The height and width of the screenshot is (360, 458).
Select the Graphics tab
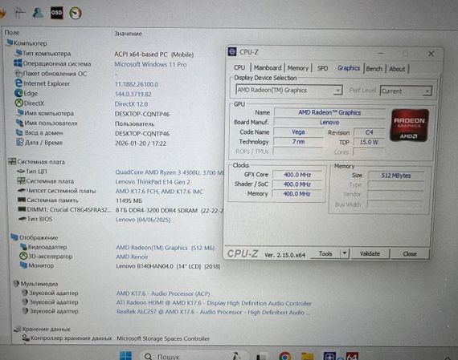click(349, 68)
